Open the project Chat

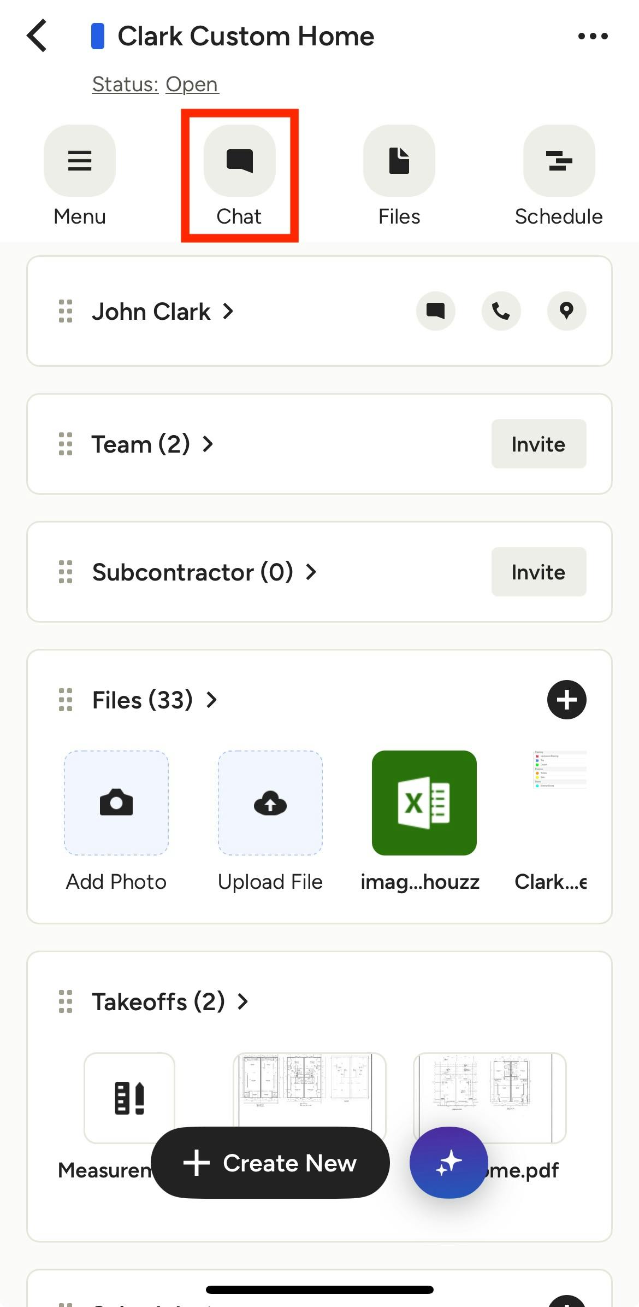239,161
